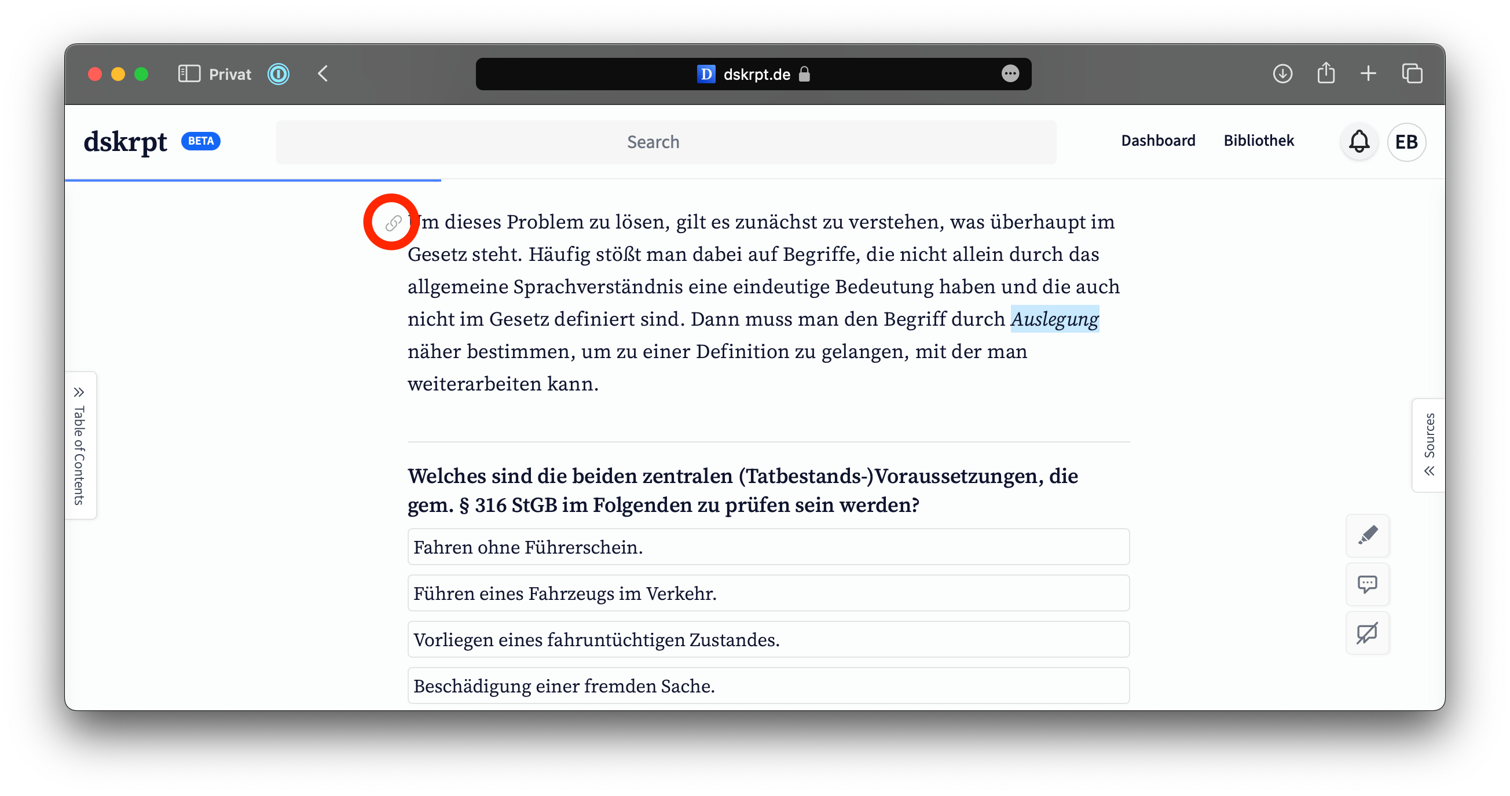Open the notifications bell
Image resolution: width=1510 pixels, height=796 pixels.
pyautogui.click(x=1359, y=142)
